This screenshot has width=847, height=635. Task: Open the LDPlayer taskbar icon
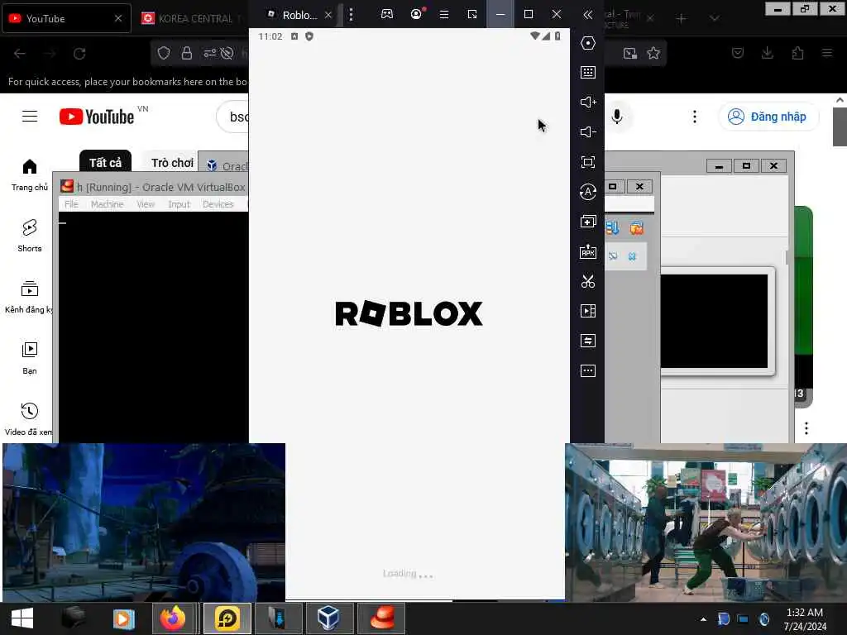pyautogui.click(x=227, y=618)
